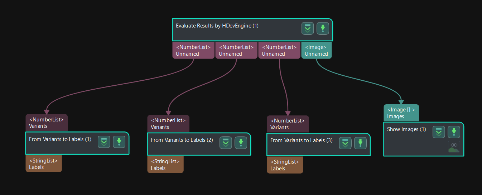Select the second NumberList Unnamed output port
Screen dimensions: 482x195
236,50
